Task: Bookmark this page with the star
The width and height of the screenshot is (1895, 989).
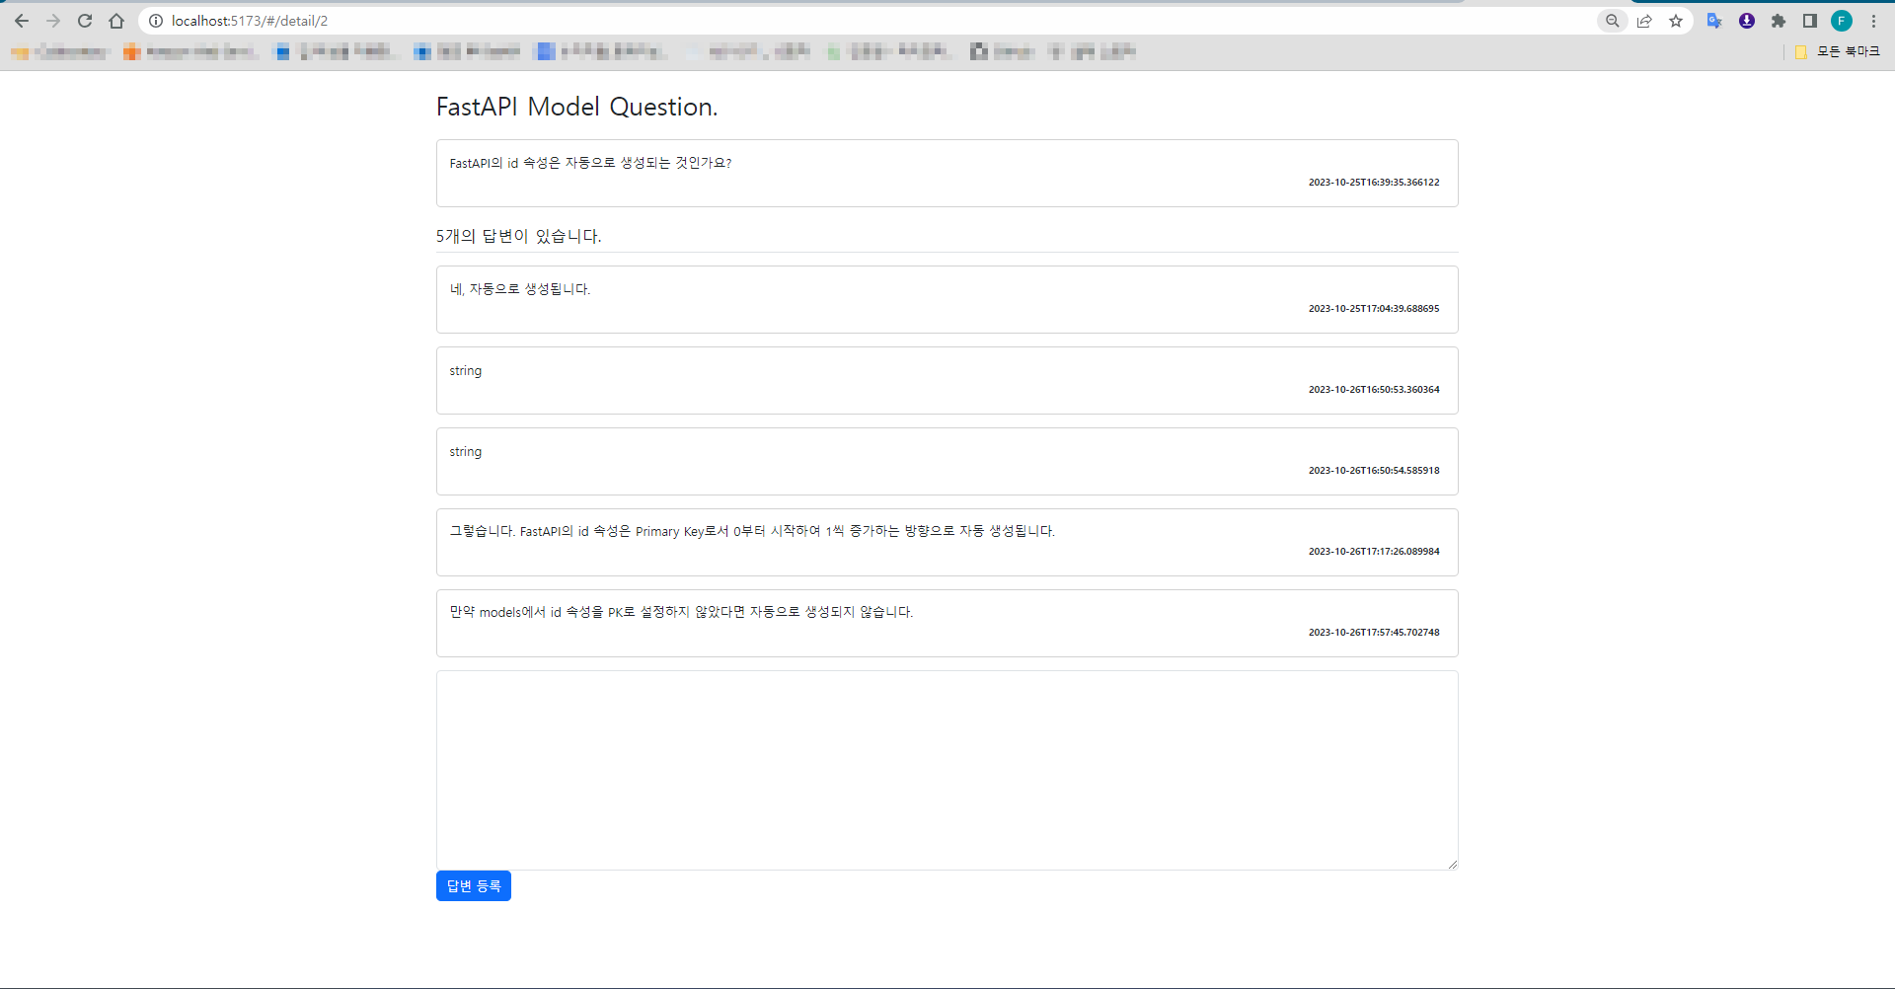Action: point(1676,21)
